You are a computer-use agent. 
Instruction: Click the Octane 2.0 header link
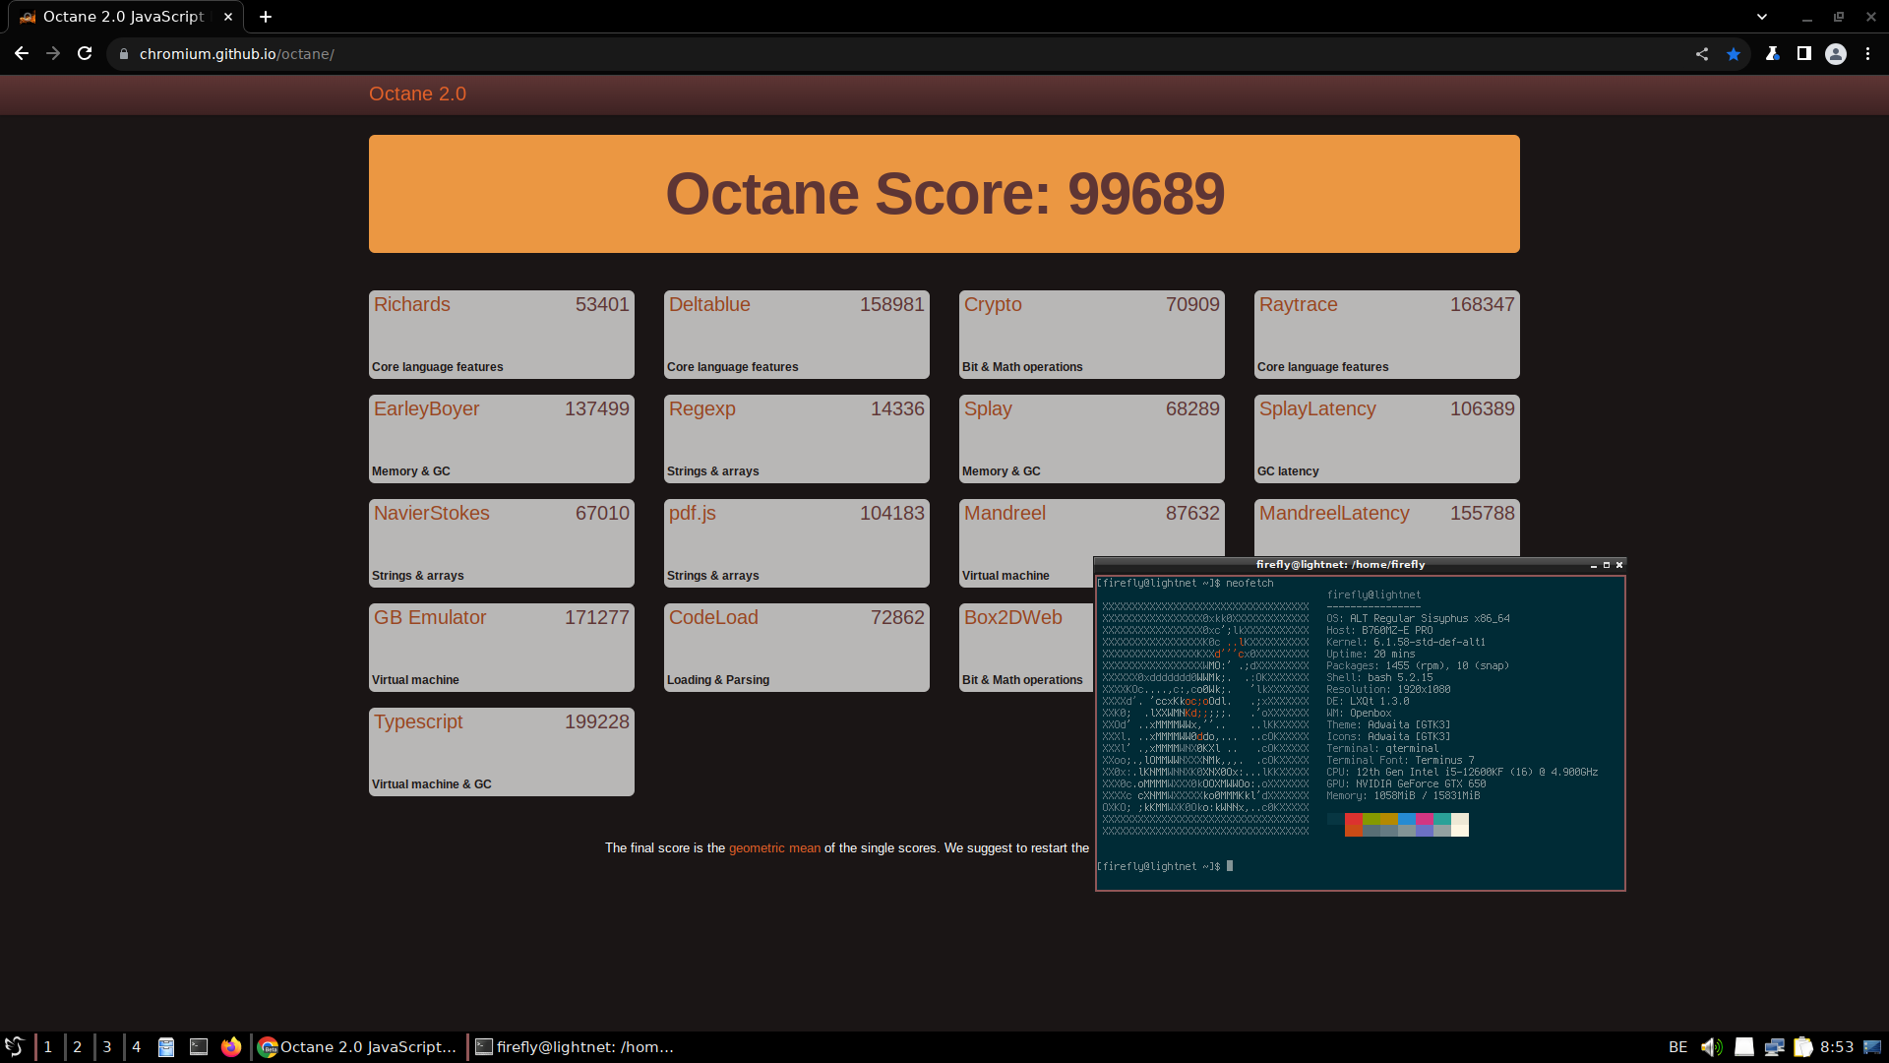[417, 94]
